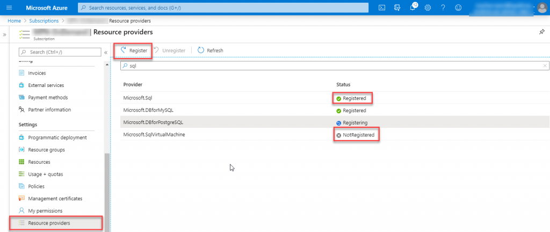Open Partner information menu item
Image resolution: width=550 pixels, height=232 pixels.
pyautogui.click(x=49, y=110)
